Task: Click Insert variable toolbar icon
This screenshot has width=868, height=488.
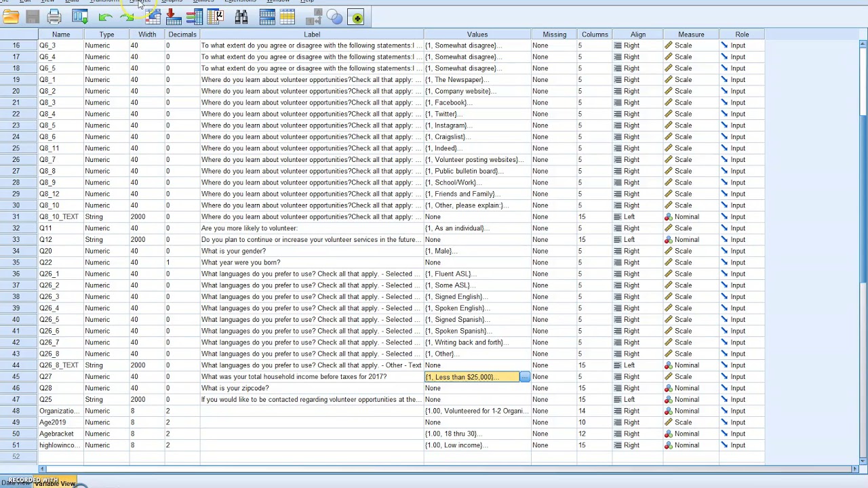Action: tap(288, 17)
